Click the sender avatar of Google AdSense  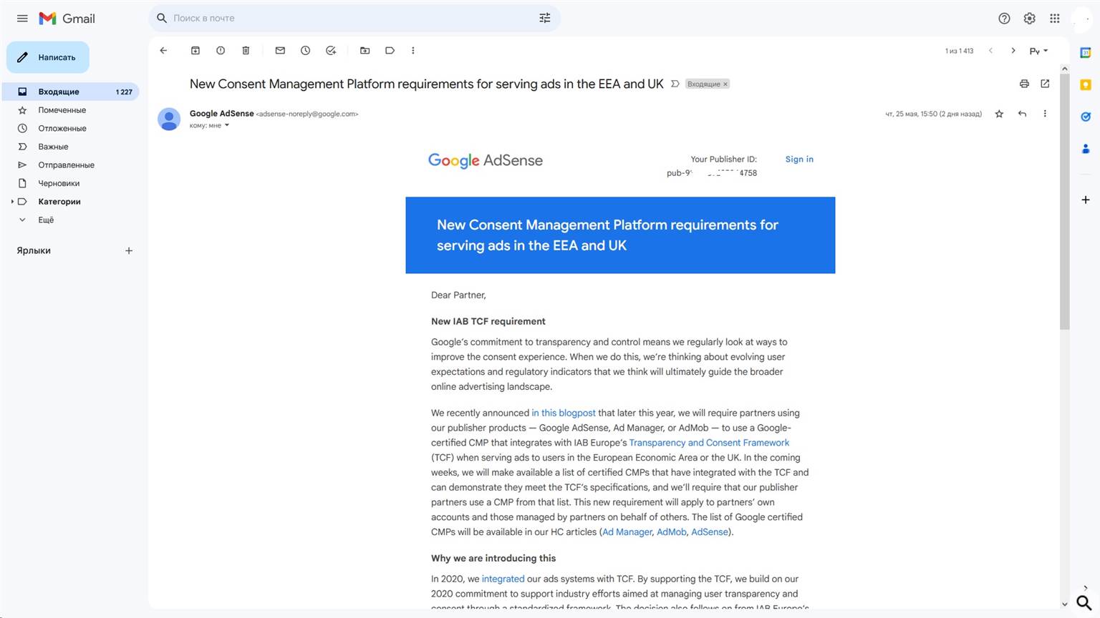(x=169, y=119)
